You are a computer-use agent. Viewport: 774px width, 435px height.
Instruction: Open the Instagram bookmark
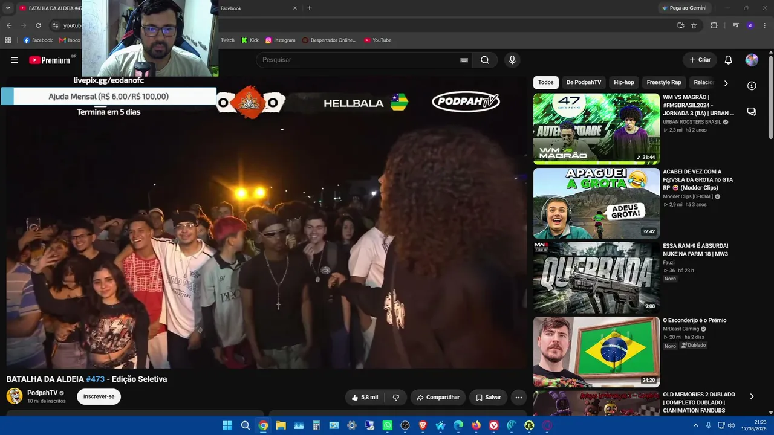point(281,40)
